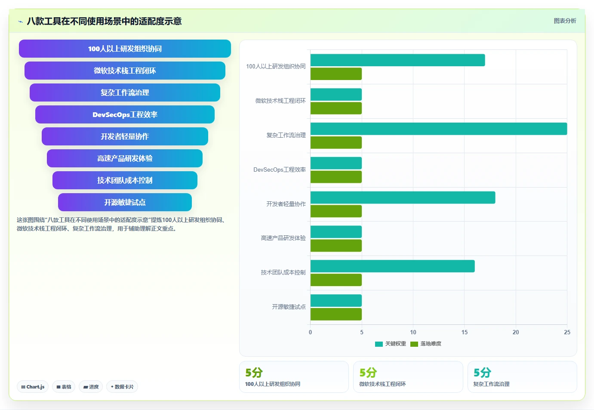594x410 pixels.
Task: Click the small logo icon before the title
Action: tap(20, 22)
